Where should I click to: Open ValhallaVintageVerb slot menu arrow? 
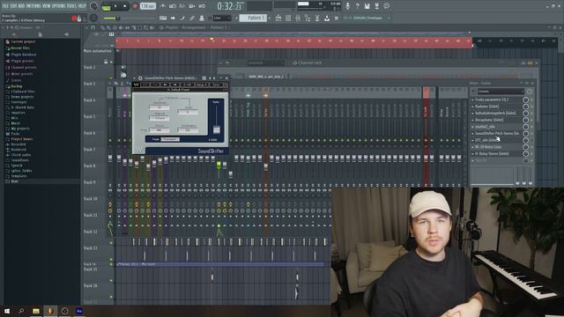[x=473, y=114]
